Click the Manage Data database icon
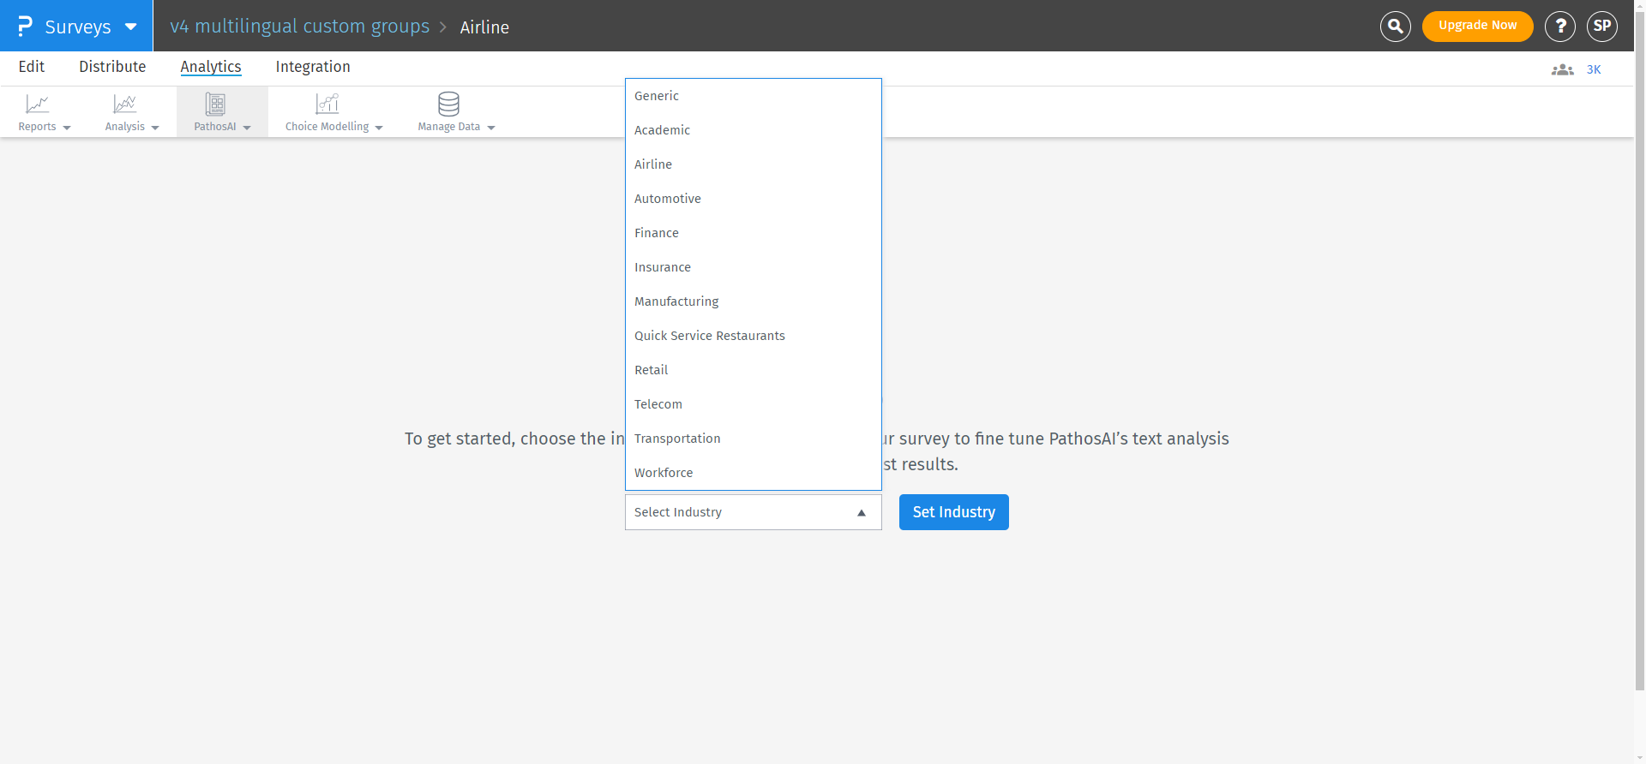 pos(448,104)
